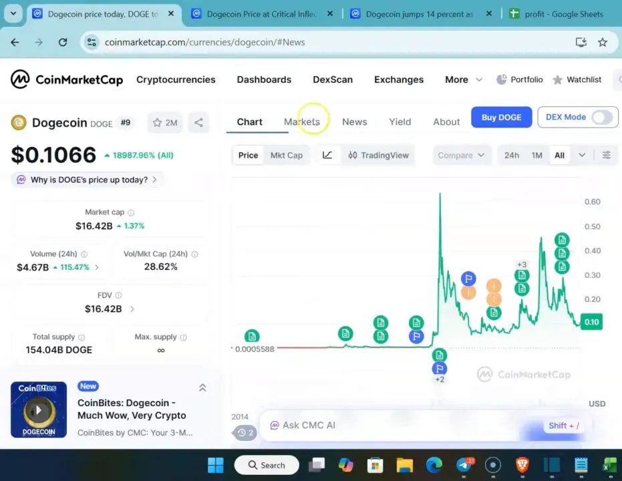The height and width of the screenshot is (481, 622).
Task: Click the Windows taskbar Search box
Action: pyautogui.click(x=267, y=465)
